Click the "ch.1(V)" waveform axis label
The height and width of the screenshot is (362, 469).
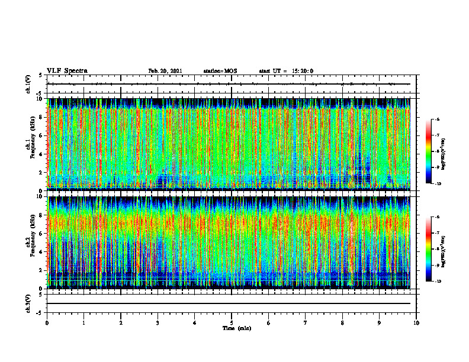(x=28, y=84)
